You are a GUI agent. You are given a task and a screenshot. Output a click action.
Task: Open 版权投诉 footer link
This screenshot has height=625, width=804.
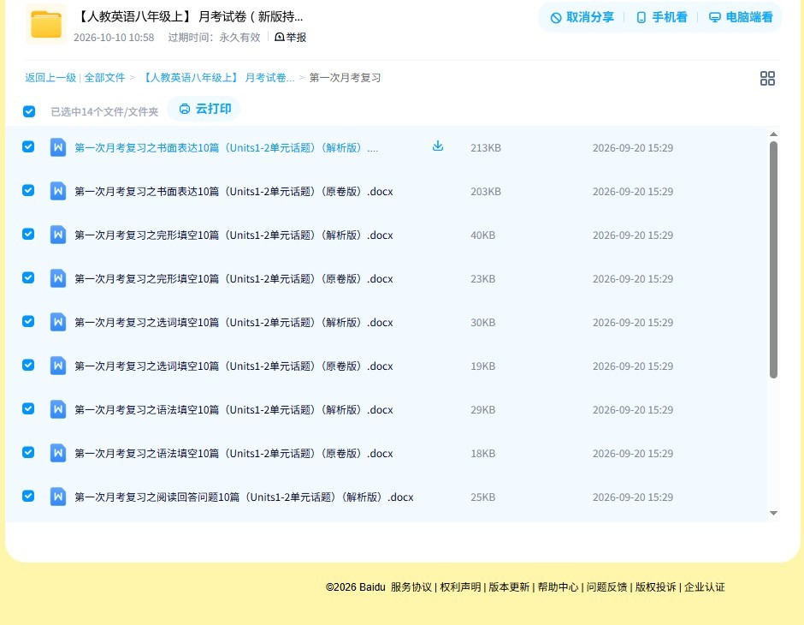pyautogui.click(x=656, y=587)
